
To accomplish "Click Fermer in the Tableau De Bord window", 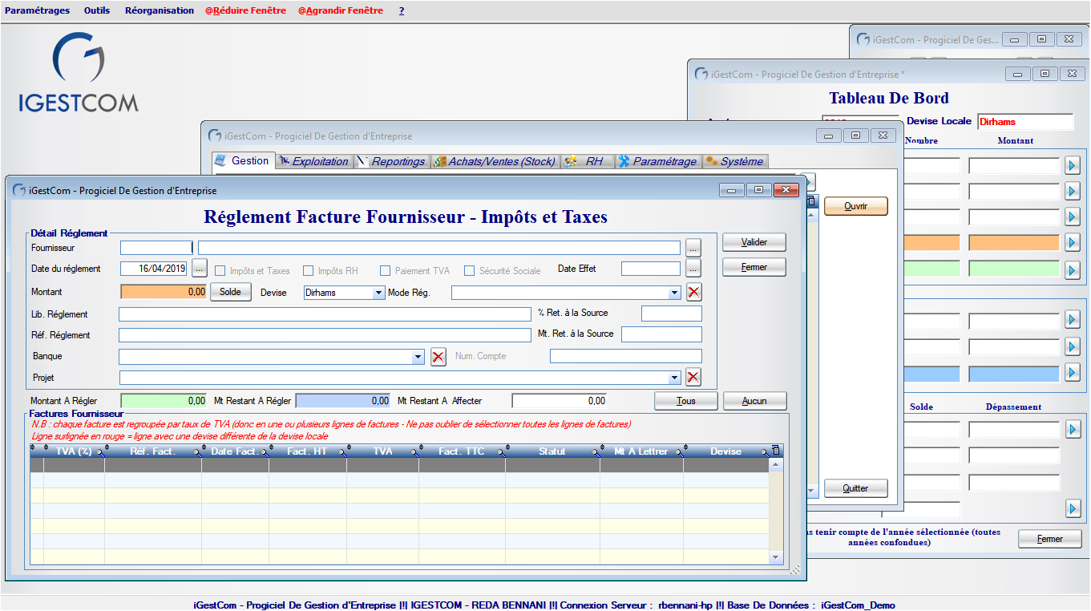I will coord(1050,539).
